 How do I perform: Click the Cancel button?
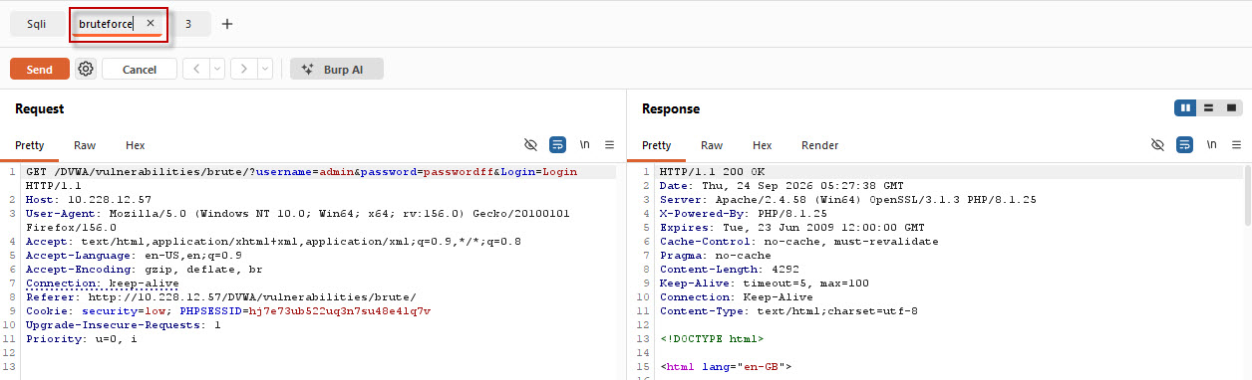coord(140,69)
